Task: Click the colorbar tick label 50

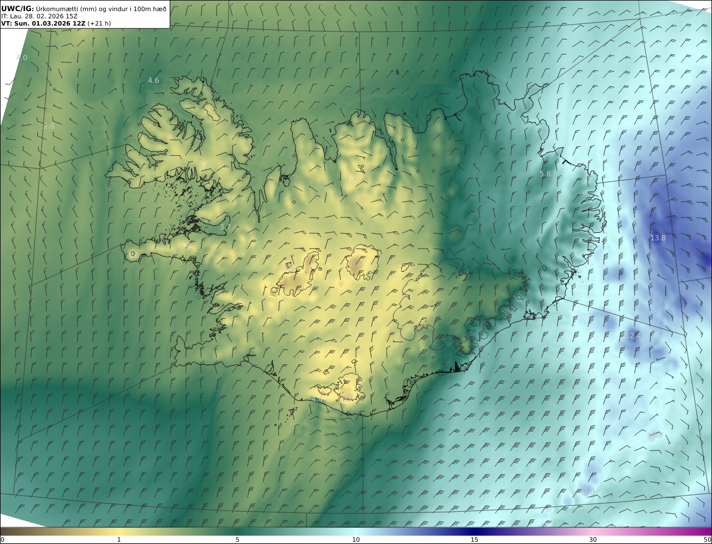Action: point(707,540)
